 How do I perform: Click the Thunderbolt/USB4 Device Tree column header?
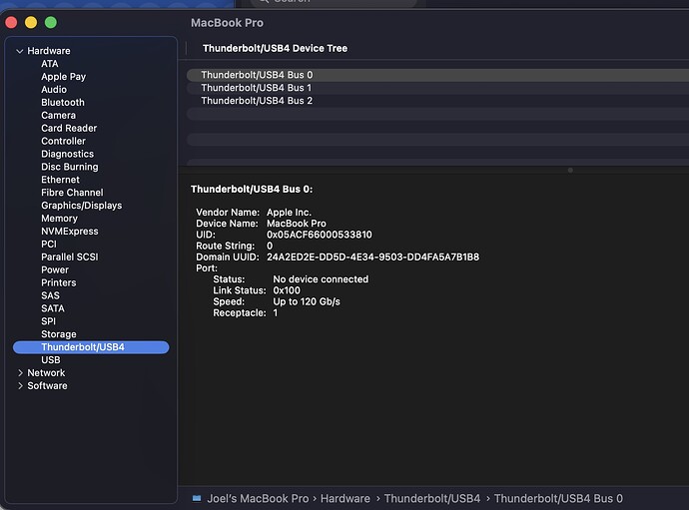[x=275, y=48]
